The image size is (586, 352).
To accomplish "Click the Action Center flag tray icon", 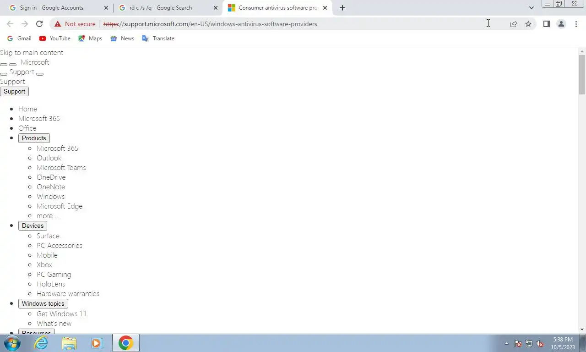I will (x=518, y=343).
